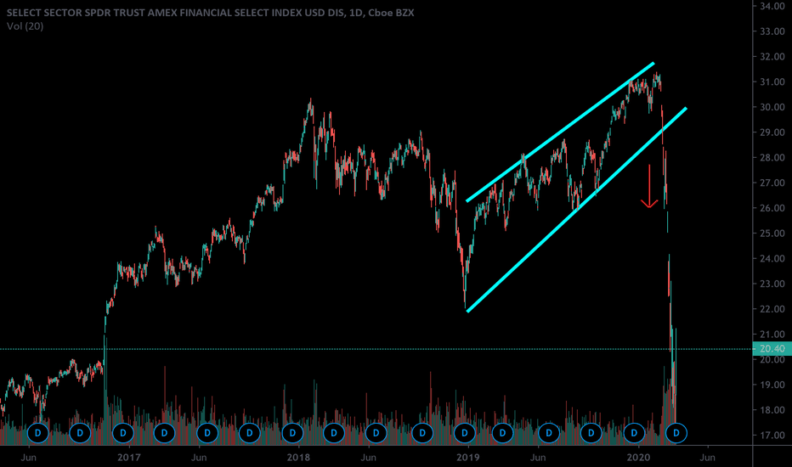Click the 28.00 price axis label
Screen dimensions: 792x467
(x=772, y=158)
